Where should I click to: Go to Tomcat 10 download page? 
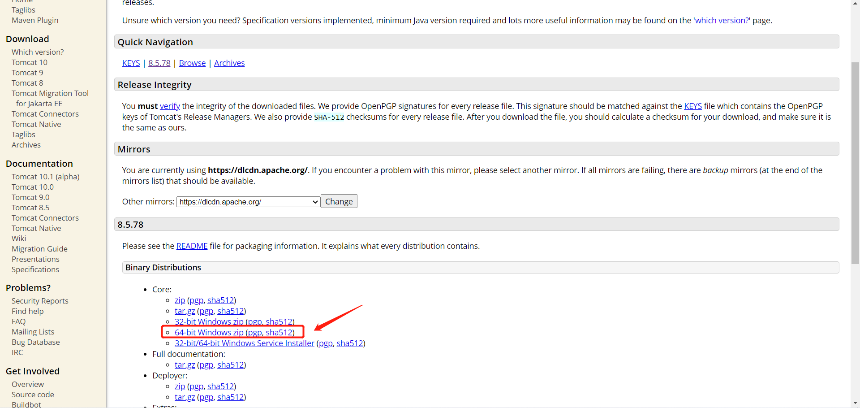30,62
